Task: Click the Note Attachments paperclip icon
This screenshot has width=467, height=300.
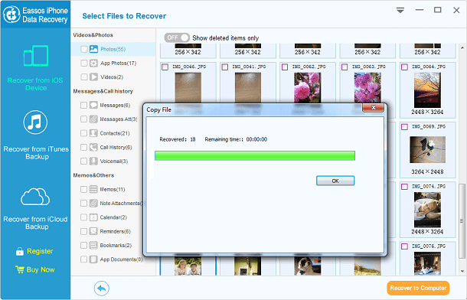Action: 93,204
